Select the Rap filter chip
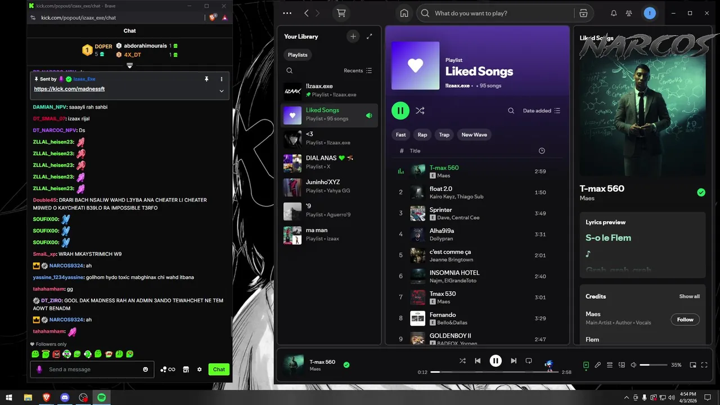Image resolution: width=720 pixels, height=405 pixels. [422, 134]
